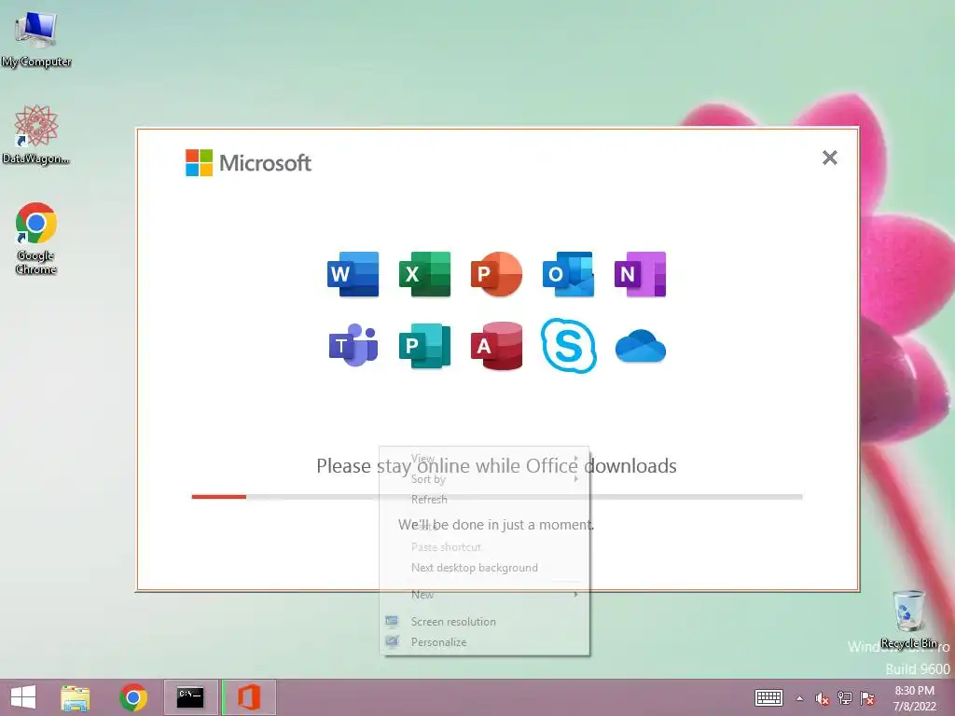Show hidden system tray icons
The width and height of the screenshot is (955, 716).
tap(799, 698)
